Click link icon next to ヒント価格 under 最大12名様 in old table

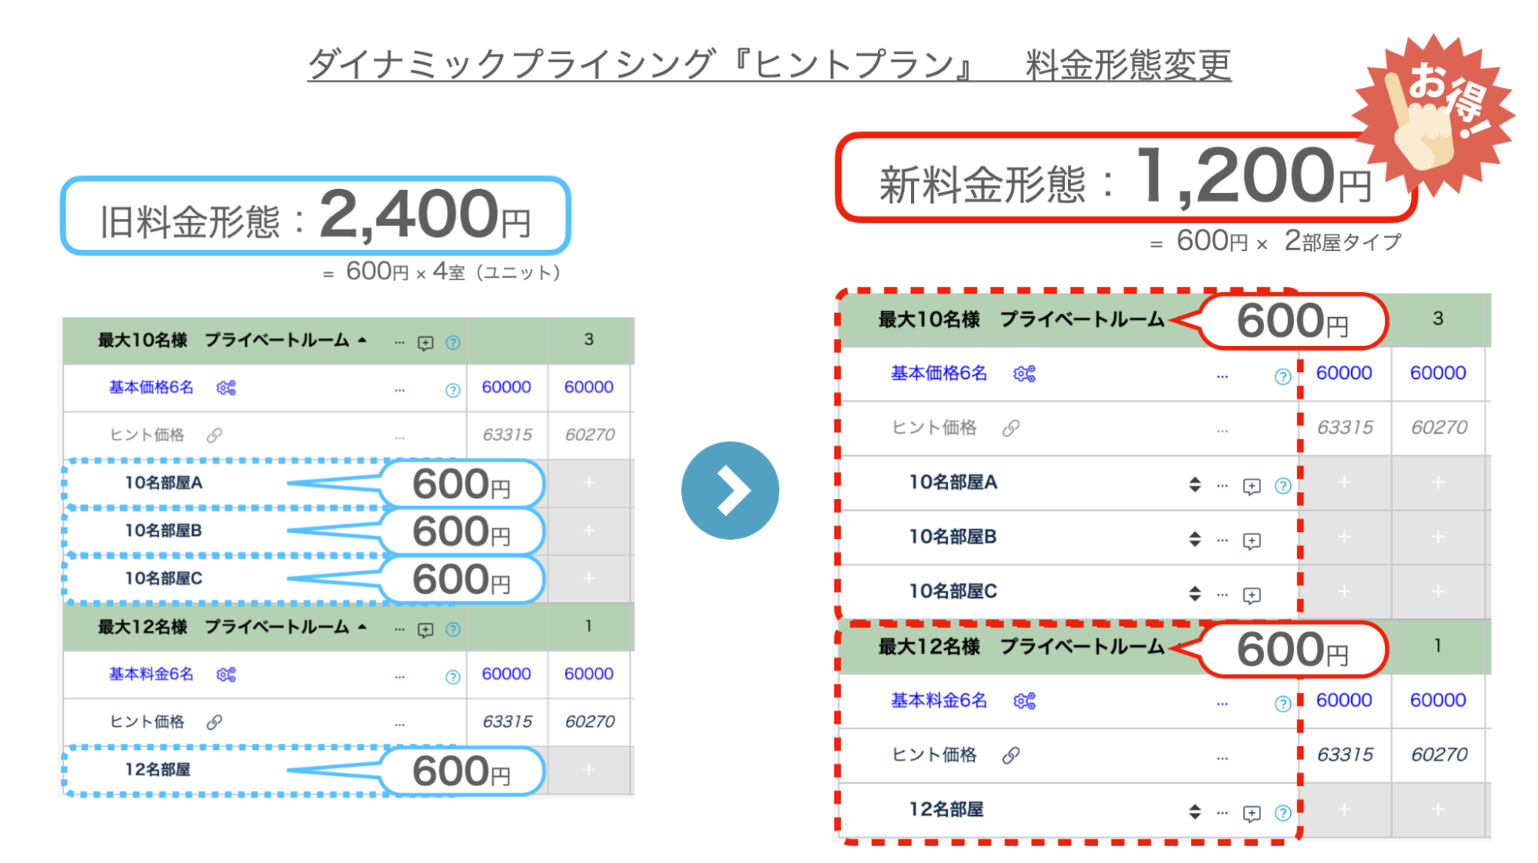pyautogui.click(x=214, y=721)
